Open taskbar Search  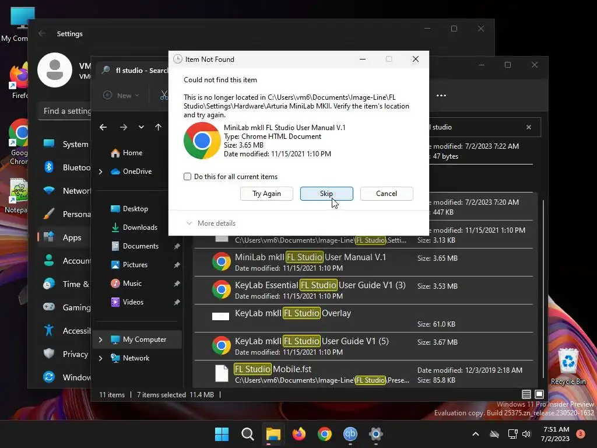(x=247, y=434)
